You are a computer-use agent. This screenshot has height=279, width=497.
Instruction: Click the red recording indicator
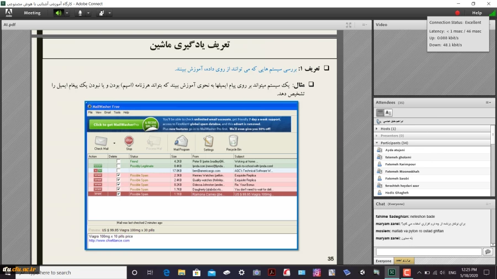(x=457, y=13)
